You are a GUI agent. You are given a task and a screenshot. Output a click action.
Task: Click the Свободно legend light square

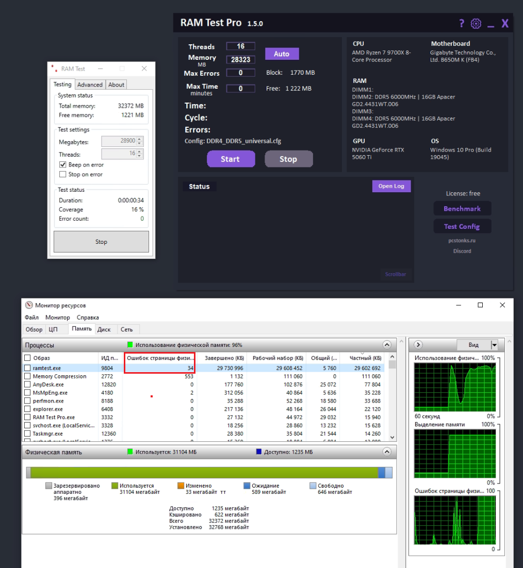313,486
